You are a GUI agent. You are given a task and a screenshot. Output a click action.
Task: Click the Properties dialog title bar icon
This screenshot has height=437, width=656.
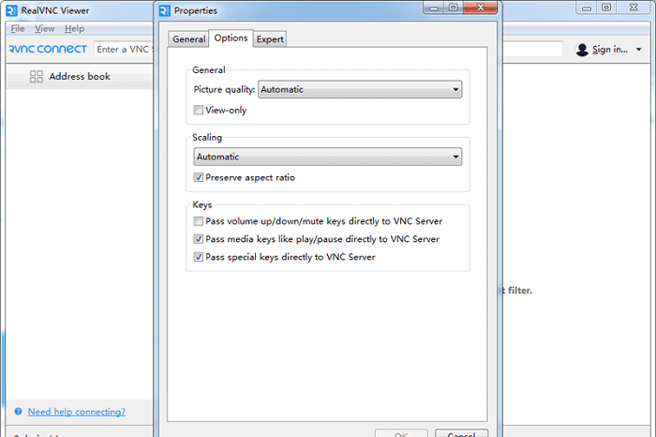pos(165,10)
